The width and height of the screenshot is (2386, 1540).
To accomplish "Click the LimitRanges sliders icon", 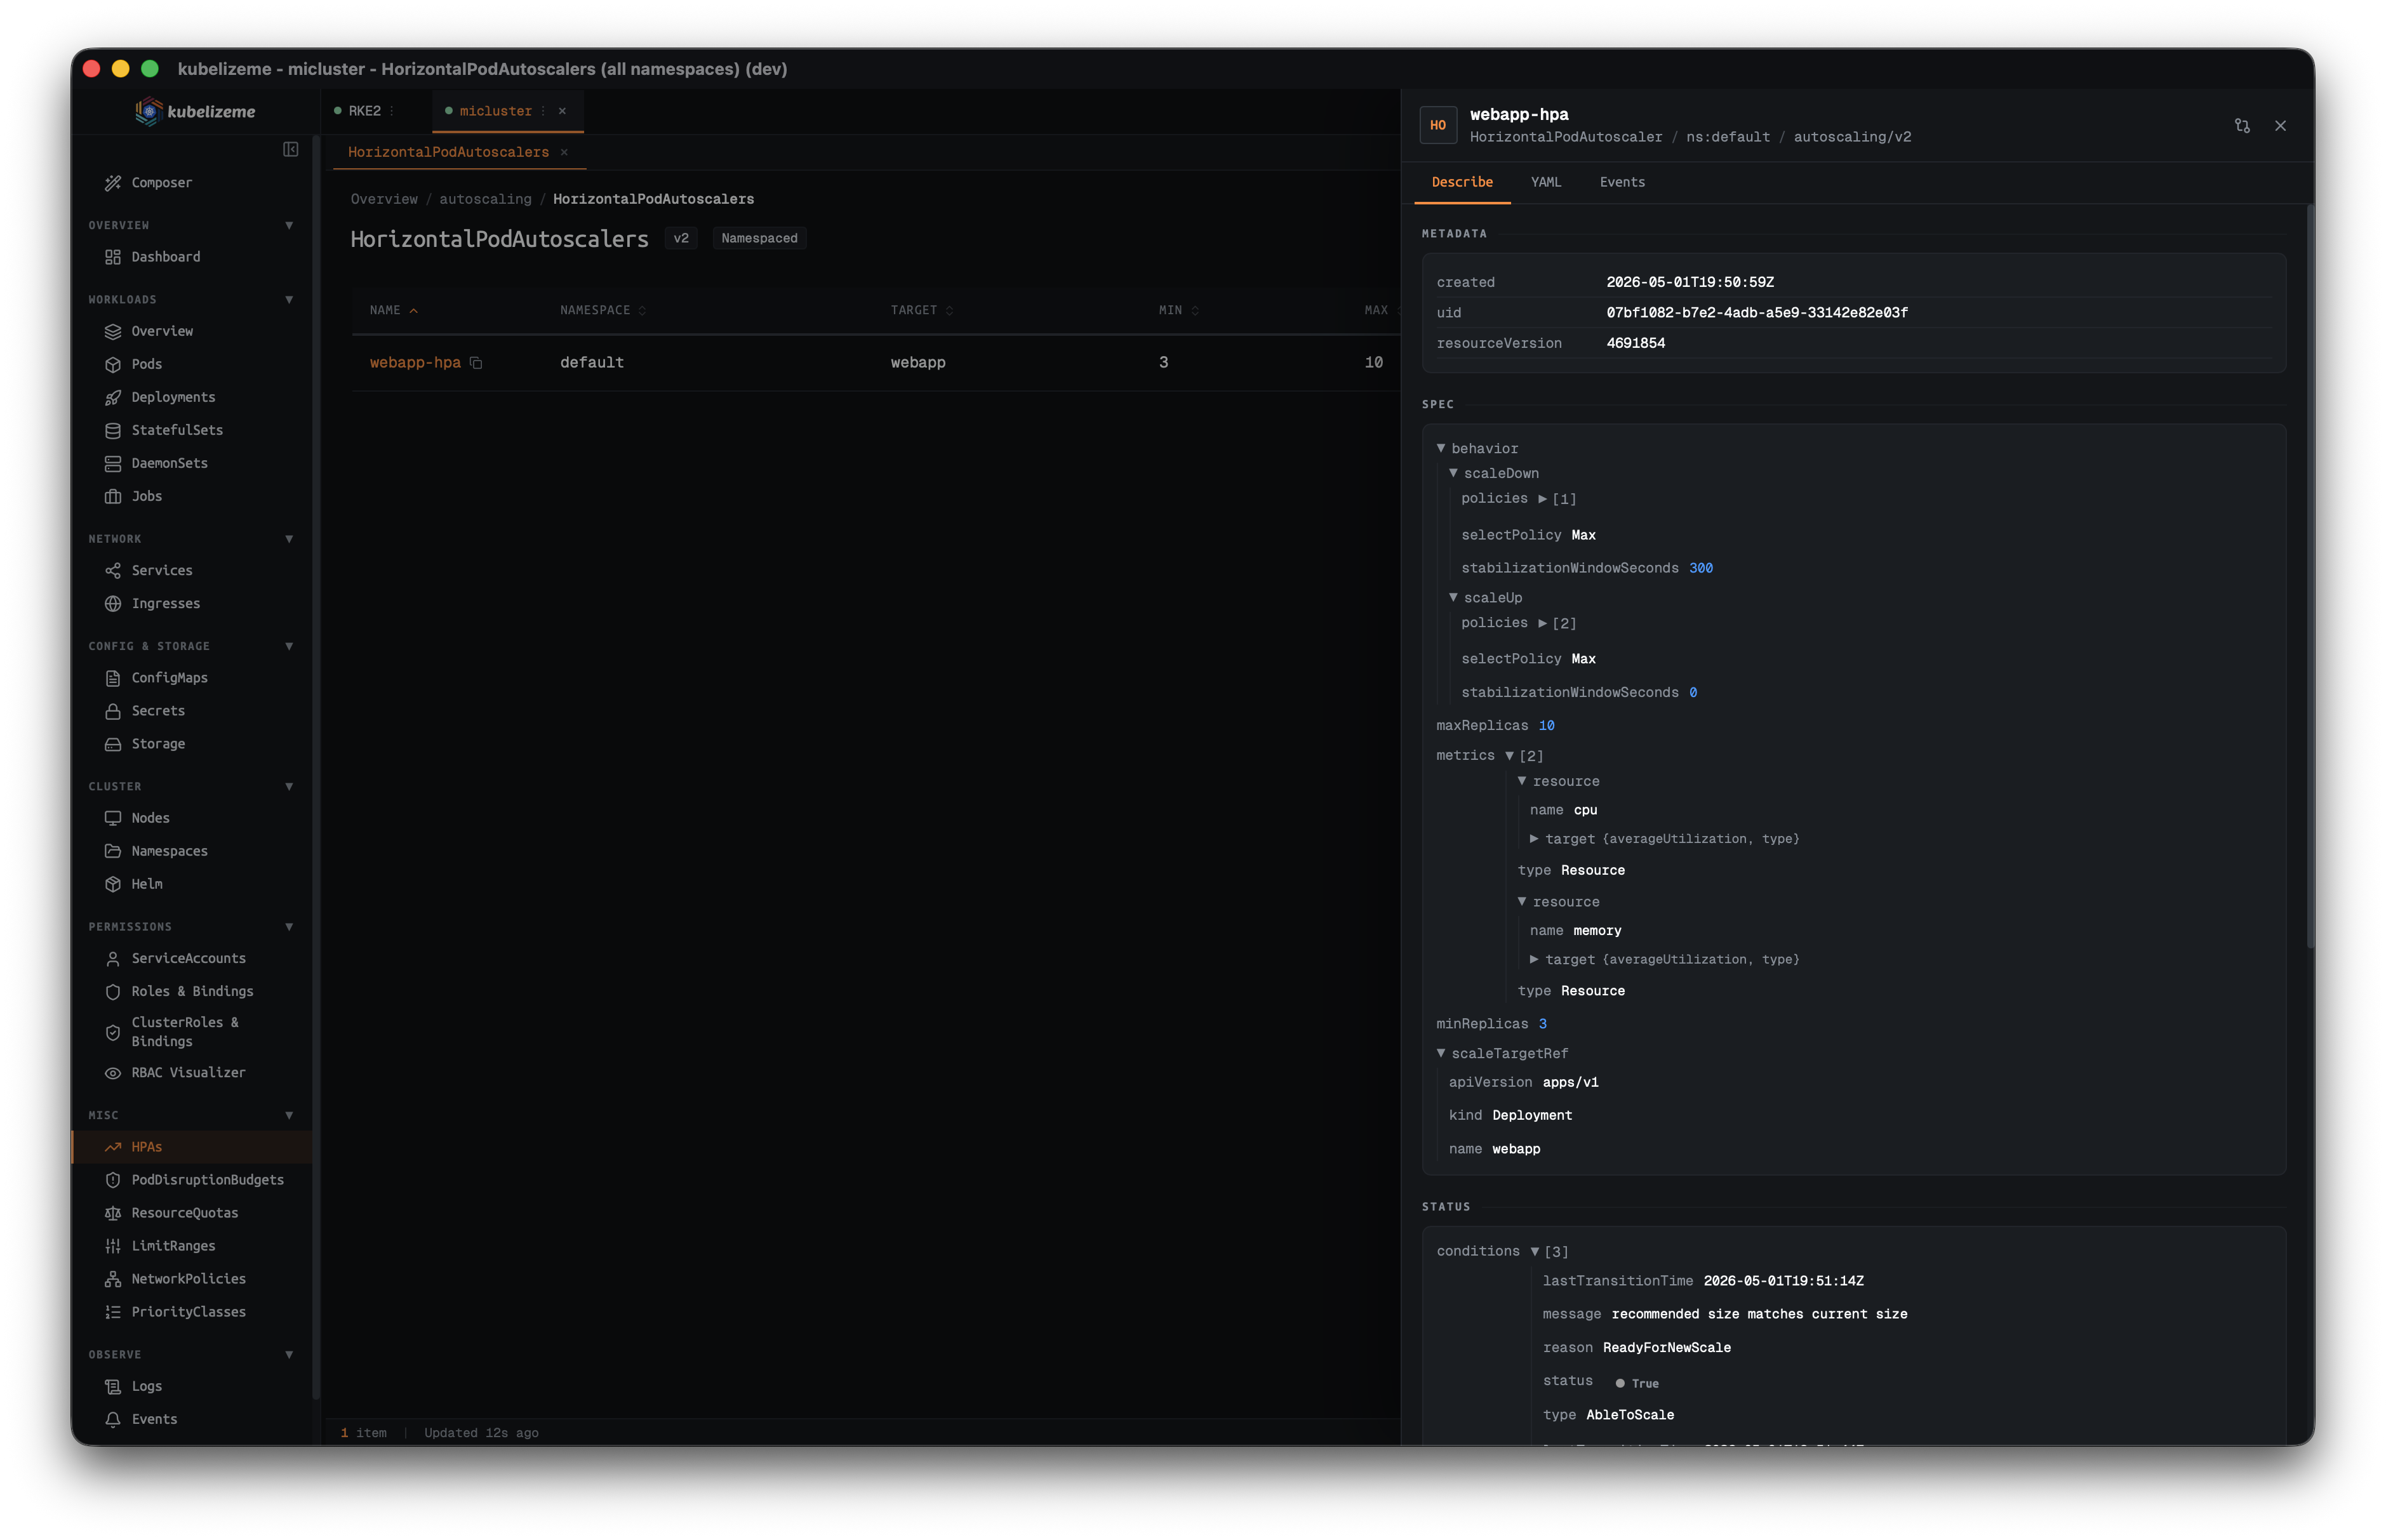I will click(x=113, y=1246).
